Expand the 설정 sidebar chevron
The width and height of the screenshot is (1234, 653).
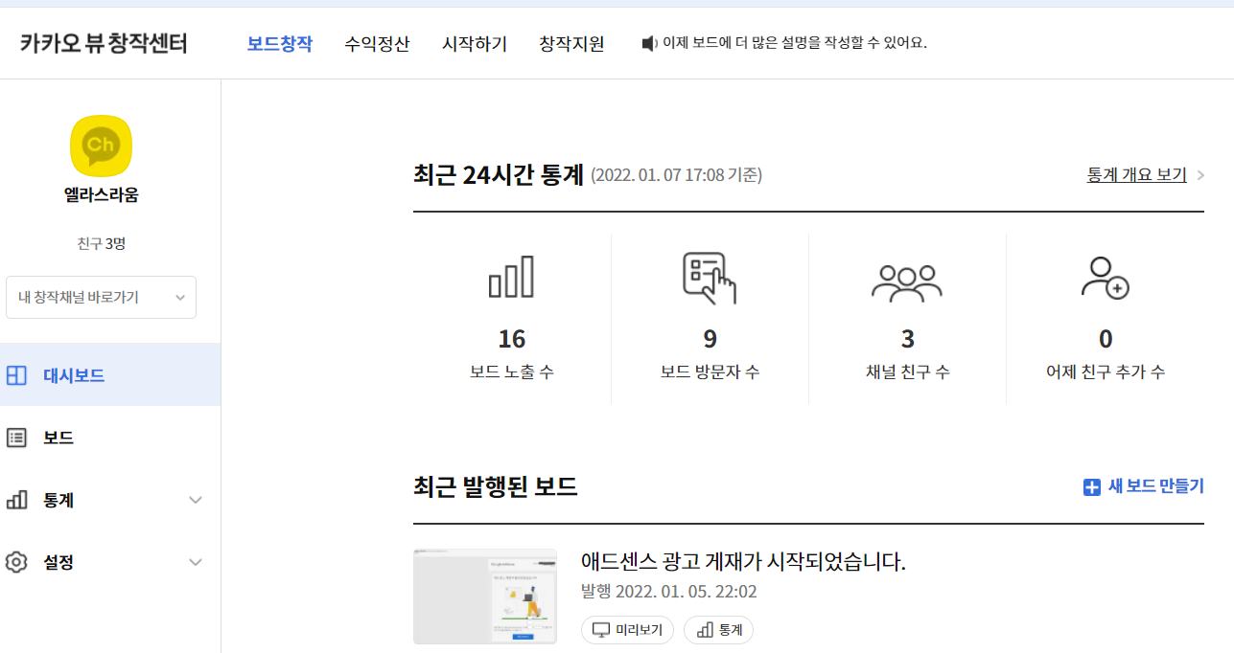pos(196,562)
